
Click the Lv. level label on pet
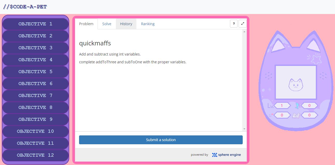(x=270, y=106)
